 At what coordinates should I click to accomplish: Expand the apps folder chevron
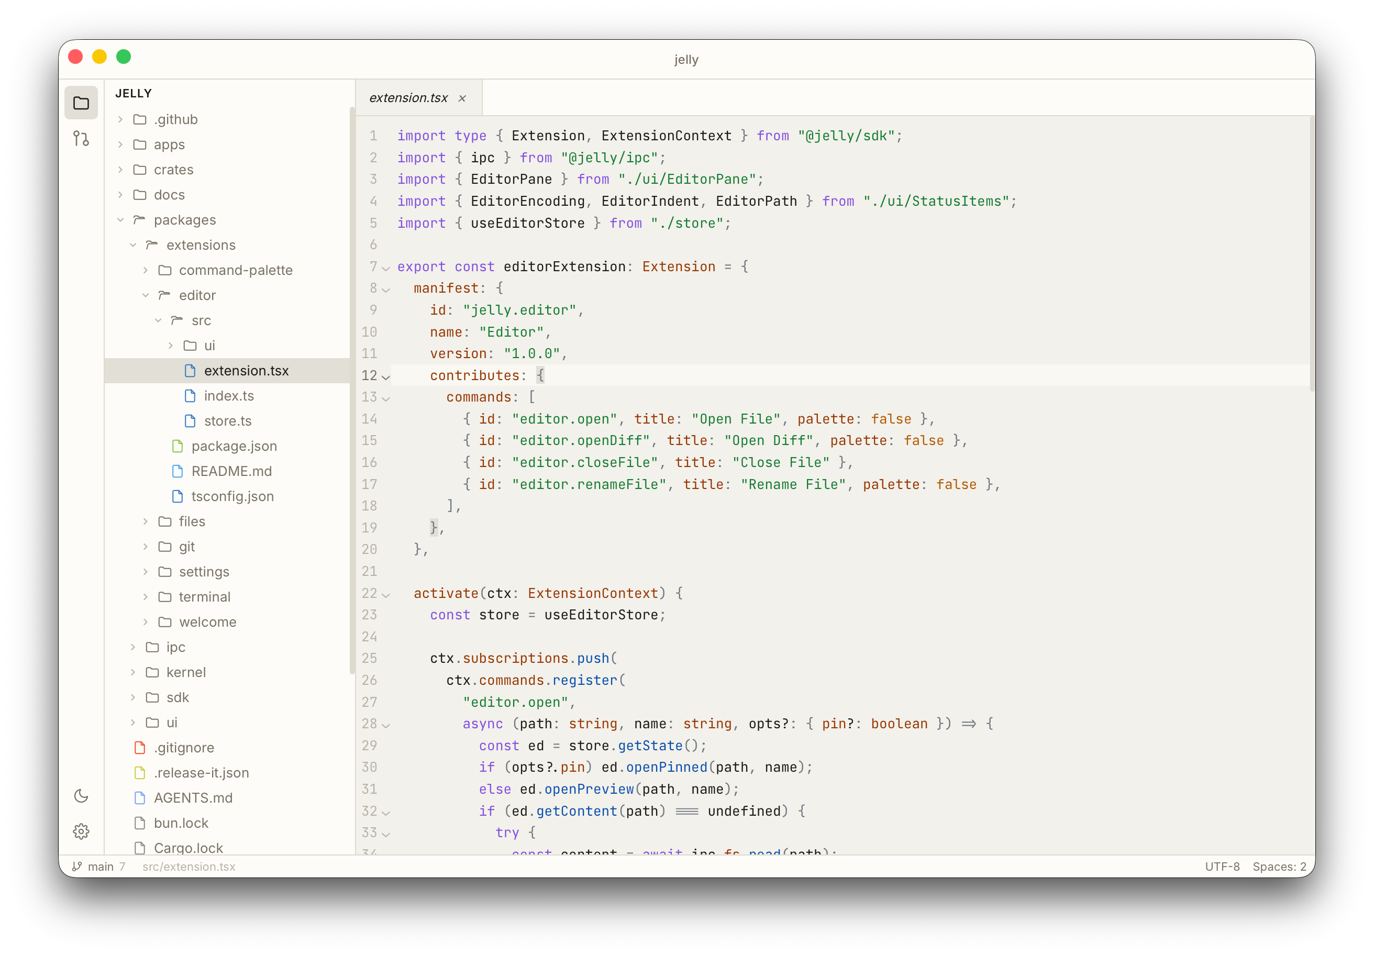click(x=120, y=144)
